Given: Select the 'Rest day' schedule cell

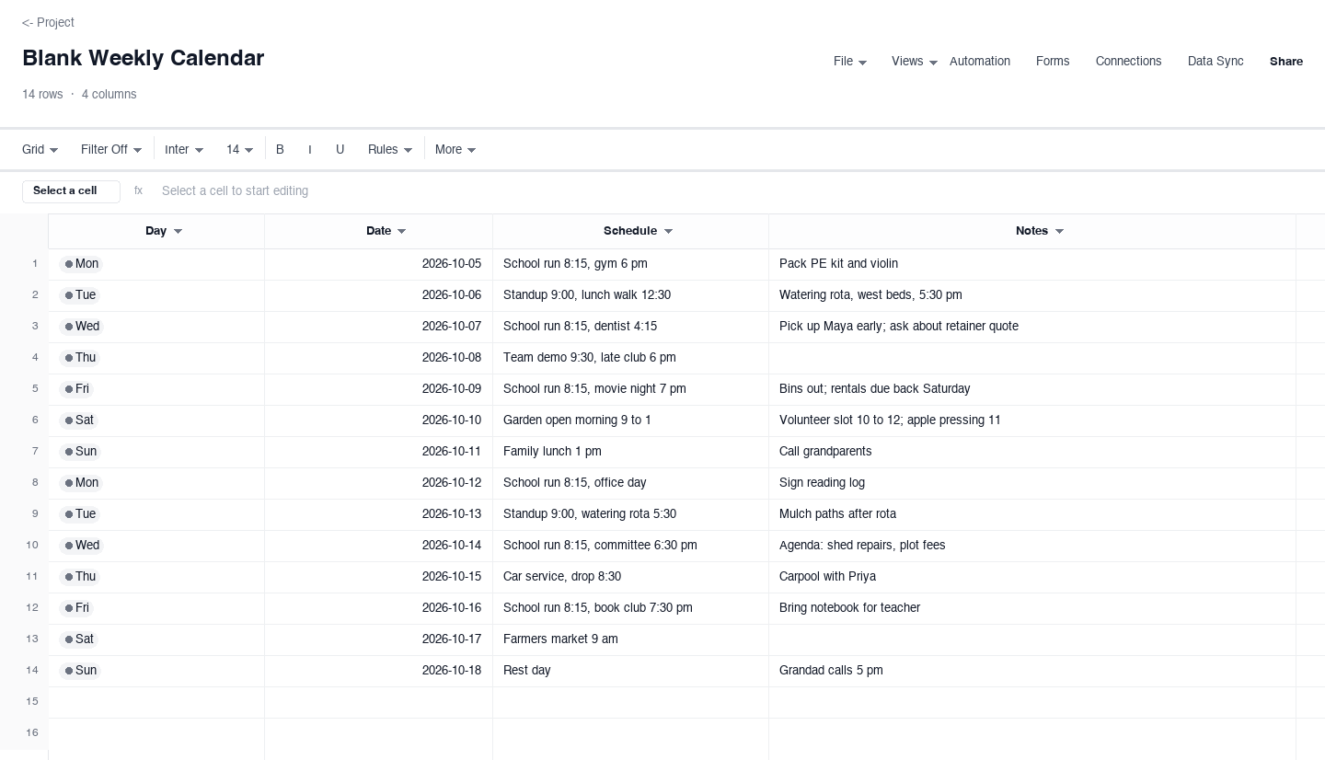Looking at the screenshot, I should click(x=630, y=671).
